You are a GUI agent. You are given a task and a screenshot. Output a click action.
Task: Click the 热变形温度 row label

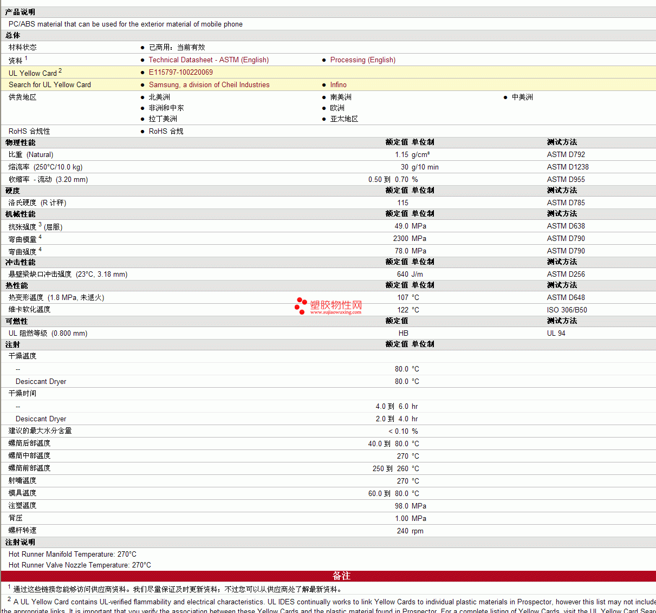(x=56, y=298)
